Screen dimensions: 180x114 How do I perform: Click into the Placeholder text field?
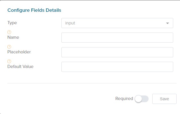click(x=117, y=52)
